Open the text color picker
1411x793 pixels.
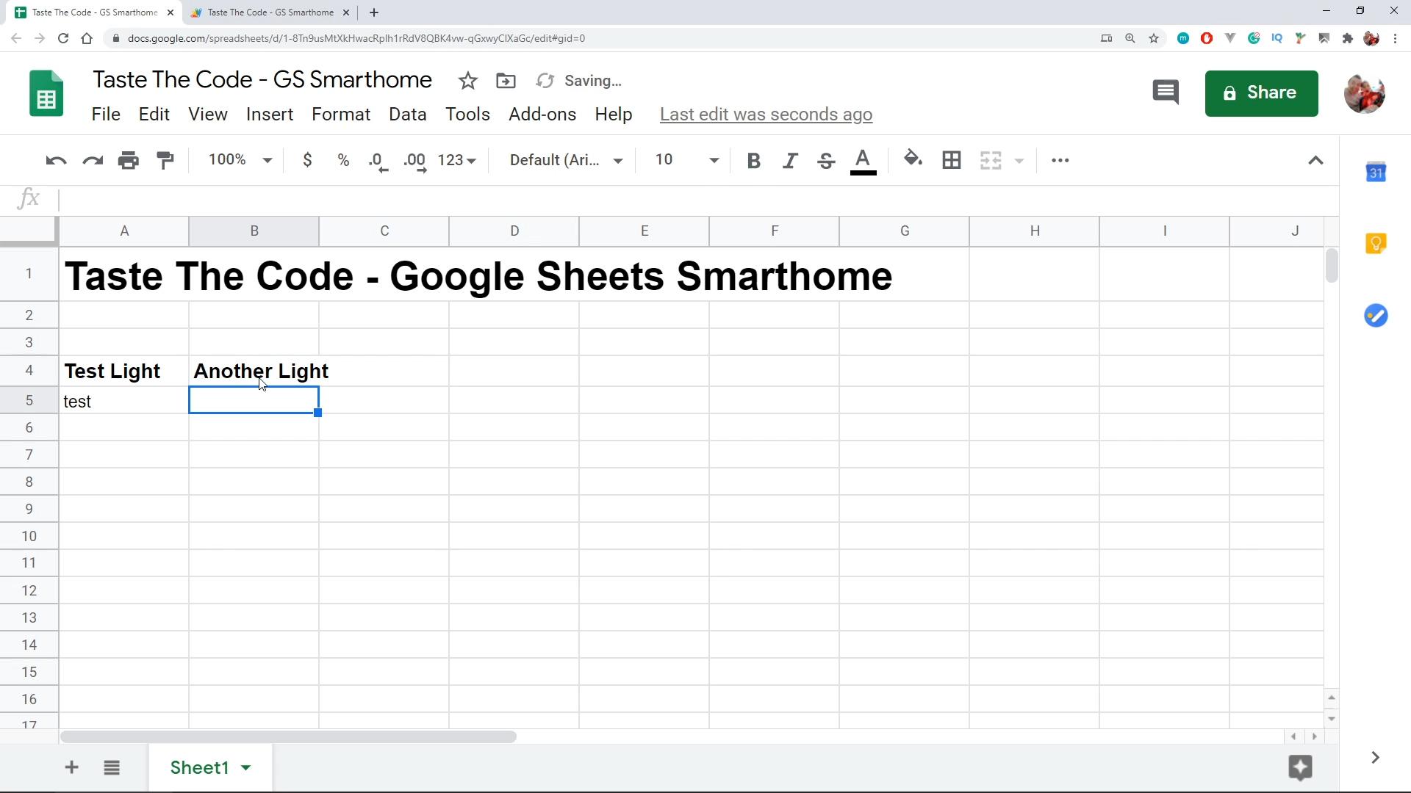863,161
